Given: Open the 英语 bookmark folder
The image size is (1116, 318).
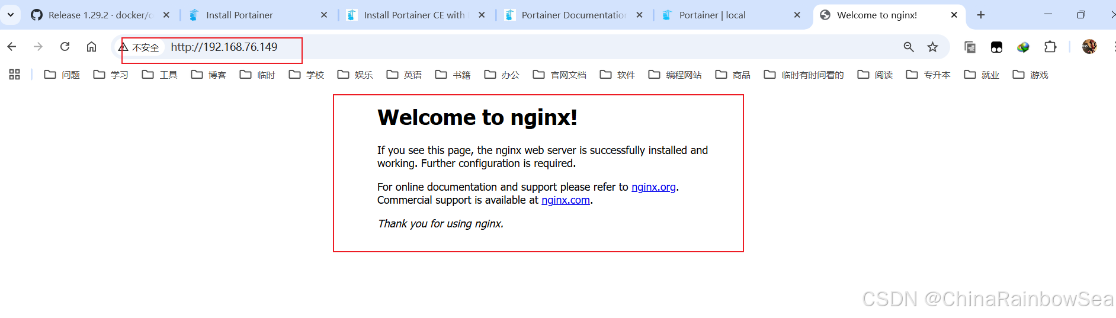Looking at the screenshot, I should click(405, 75).
